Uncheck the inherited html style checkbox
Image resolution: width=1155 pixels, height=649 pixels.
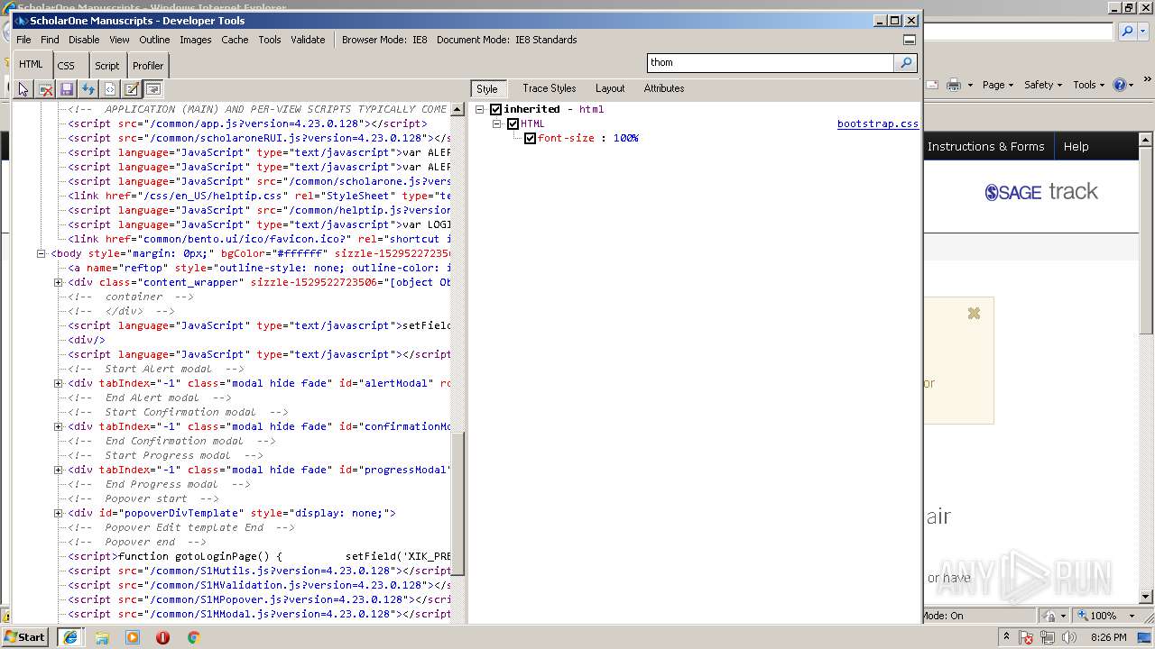[495, 110]
